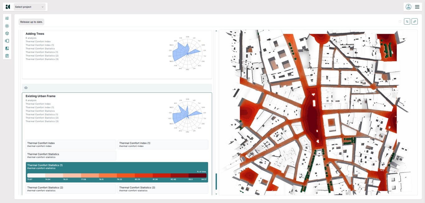The height and width of the screenshot is (203, 425).
Task: Click the Existing Urban Frame radar chart
Action: click(187, 116)
